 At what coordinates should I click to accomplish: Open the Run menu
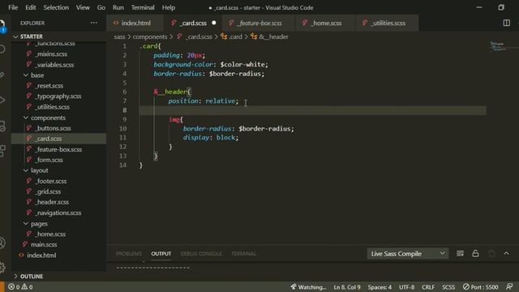pyautogui.click(x=118, y=7)
